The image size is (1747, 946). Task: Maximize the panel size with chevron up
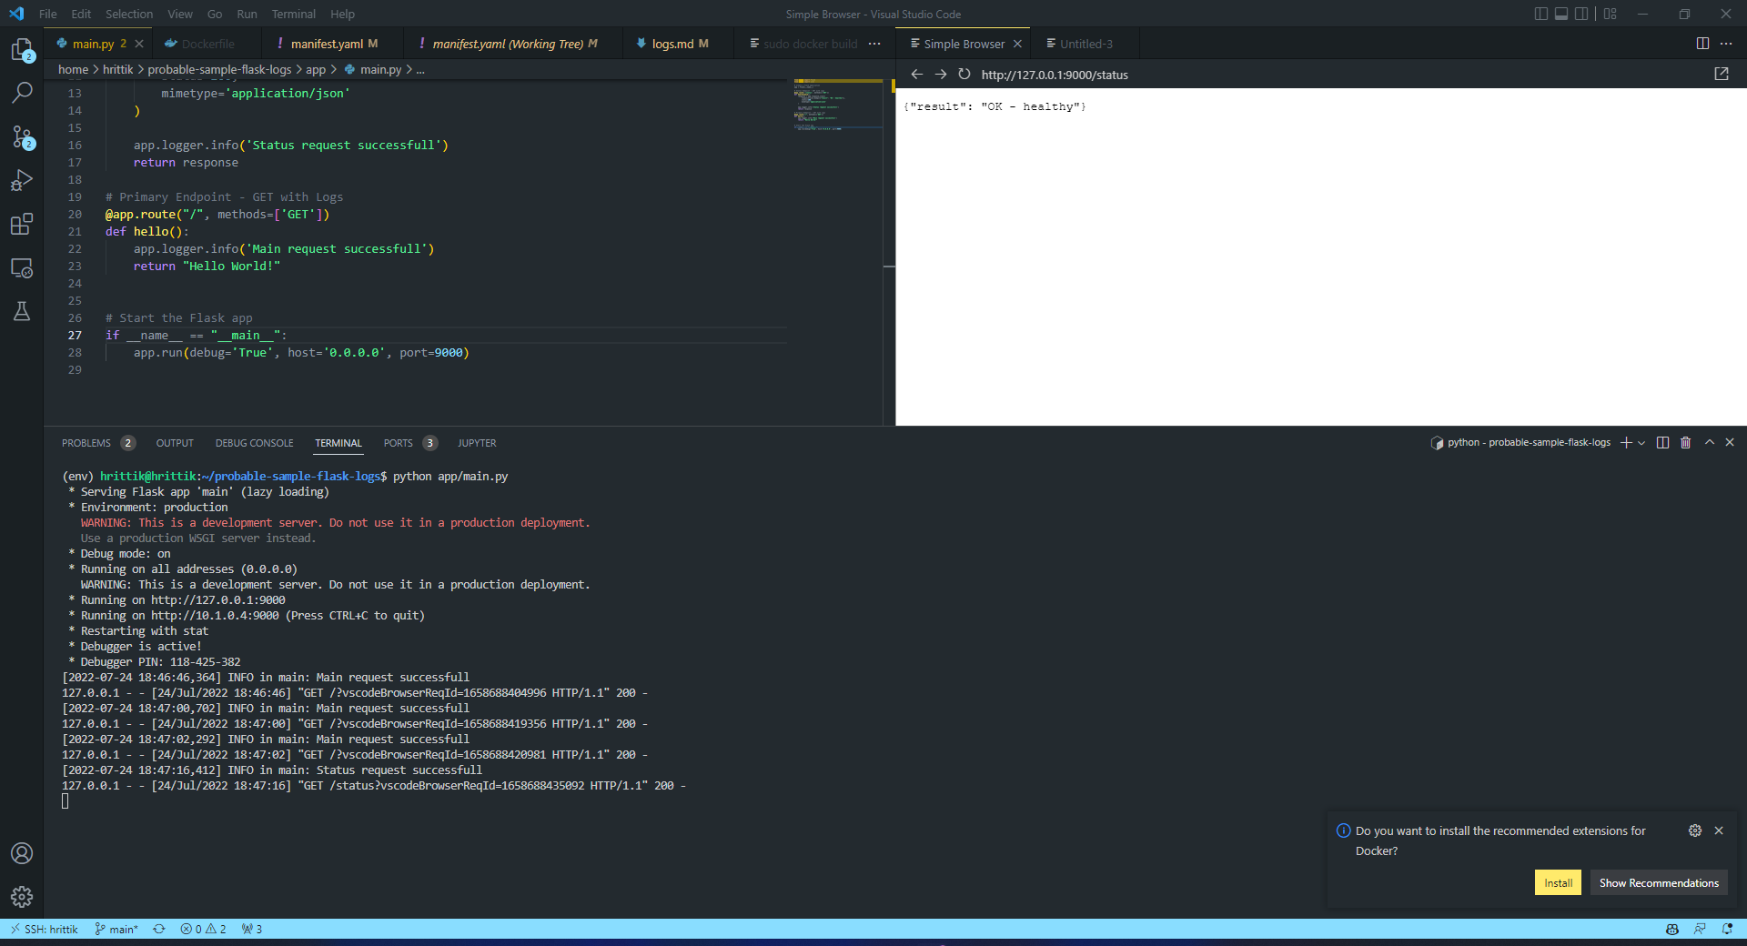click(1709, 442)
